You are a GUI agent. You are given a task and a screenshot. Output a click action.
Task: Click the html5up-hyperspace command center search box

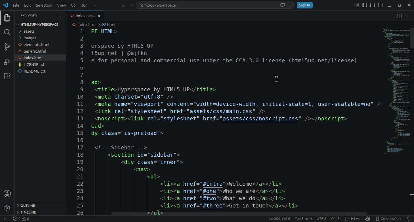[x=207, y=5]
